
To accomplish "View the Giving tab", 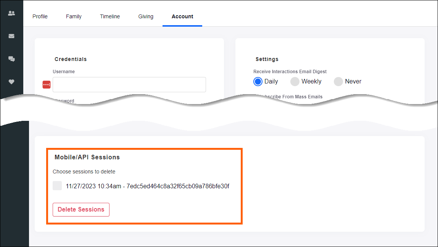I will [x=146, y=16].
